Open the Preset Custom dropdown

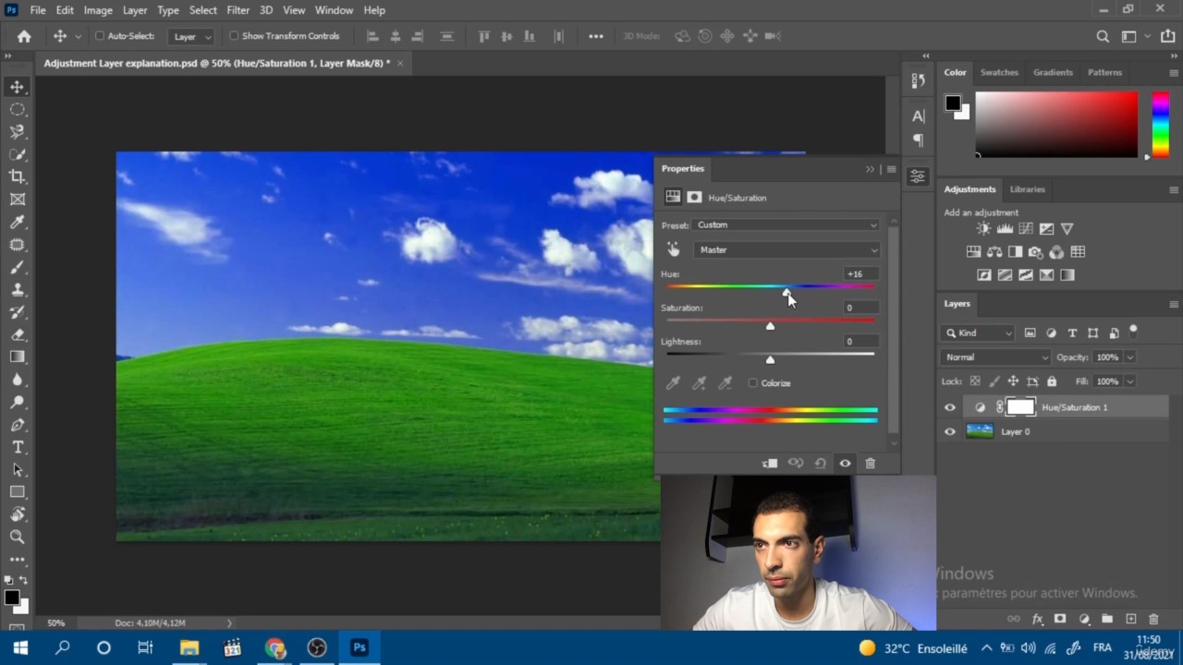787,224
